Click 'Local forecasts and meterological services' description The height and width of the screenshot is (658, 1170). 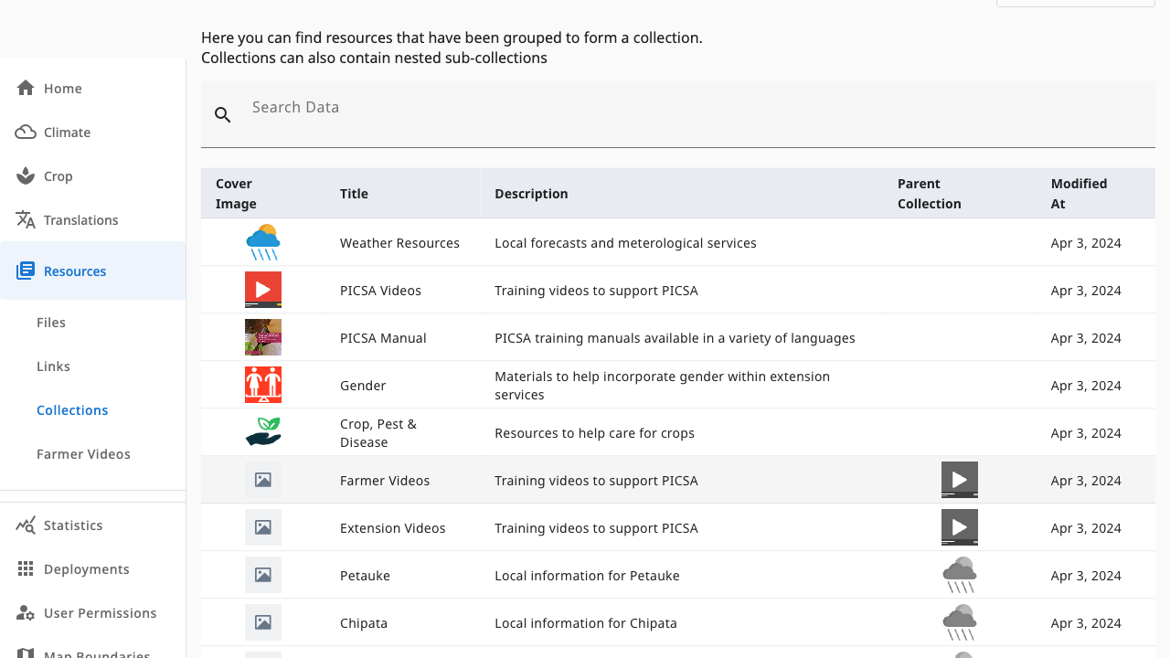625,242
